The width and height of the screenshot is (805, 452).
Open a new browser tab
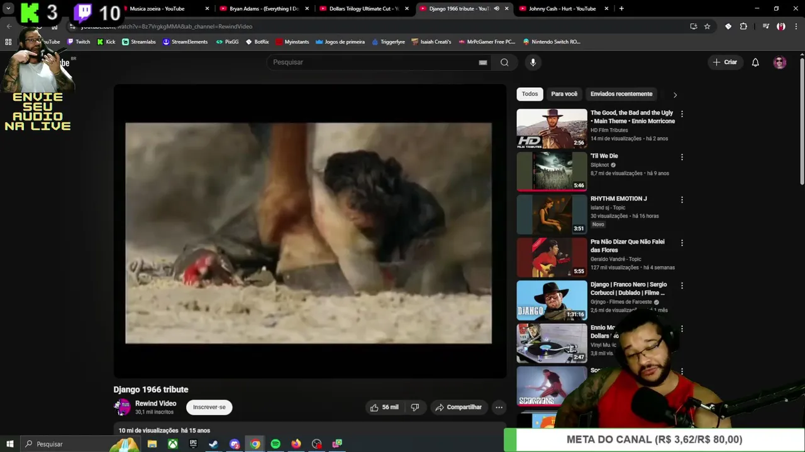click(x=621, y=9)
